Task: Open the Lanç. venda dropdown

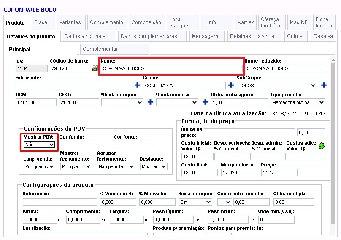Action: pyautogui.click(x=39, y=166)
